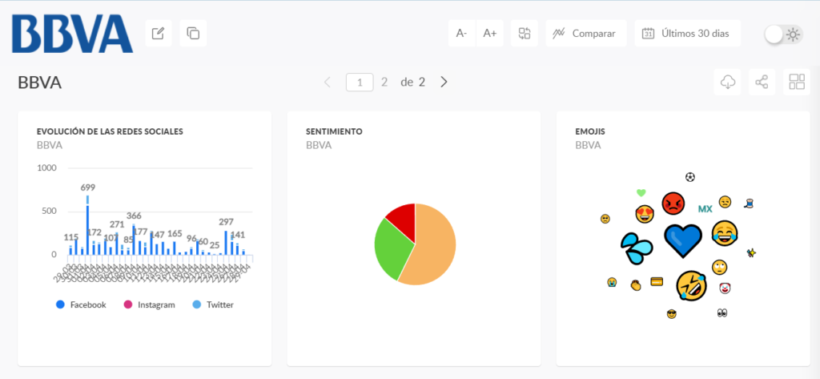Decrease font size with A- button
This screenshot has width=820, height=379.
[x=462, y=34]
